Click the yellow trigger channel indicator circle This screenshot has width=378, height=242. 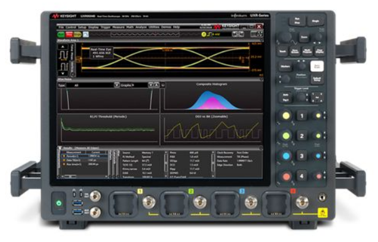(x=204, y=34)
